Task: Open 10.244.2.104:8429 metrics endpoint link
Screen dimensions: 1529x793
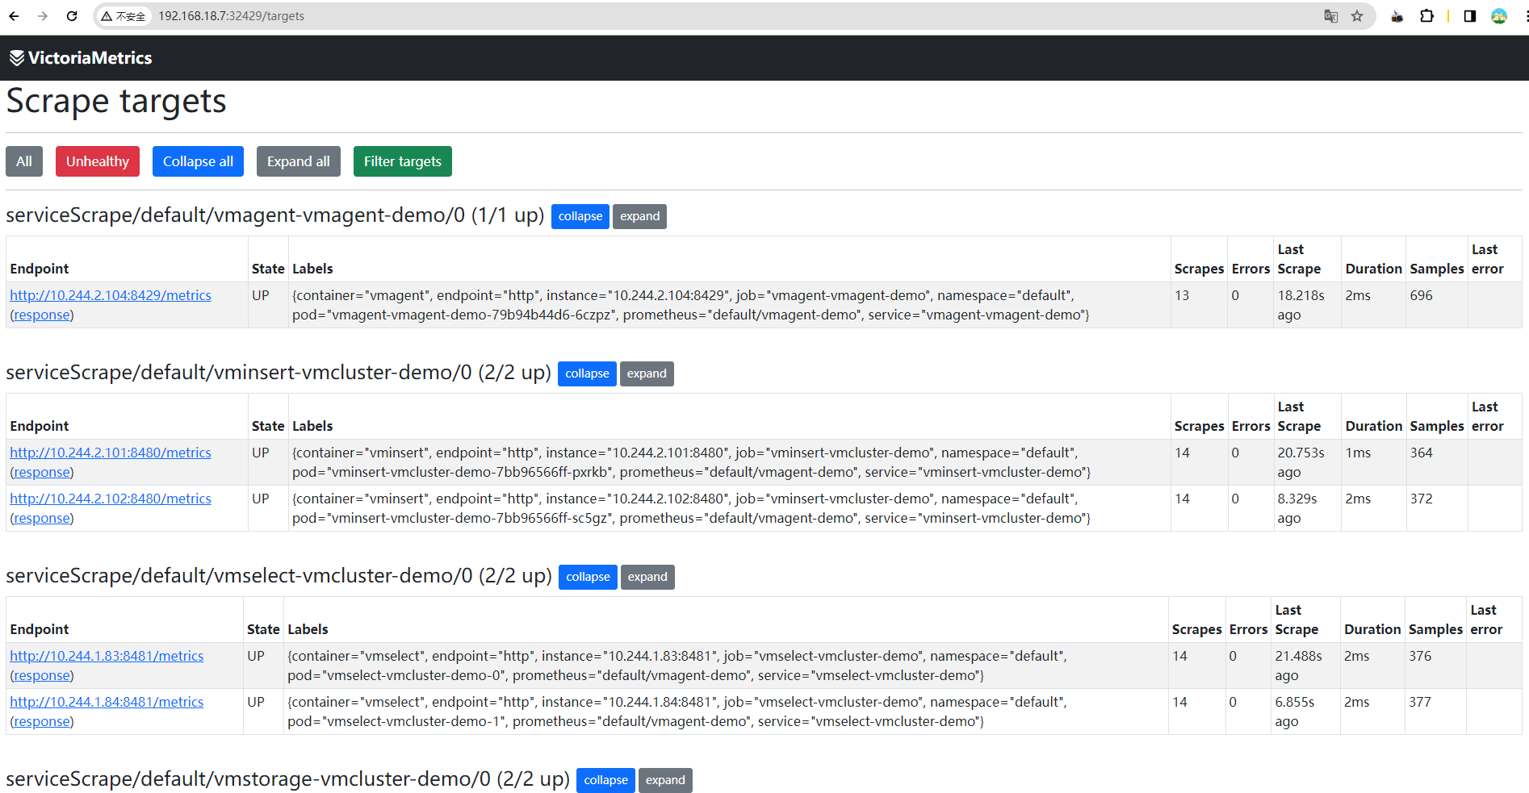Action: point(111,295)
